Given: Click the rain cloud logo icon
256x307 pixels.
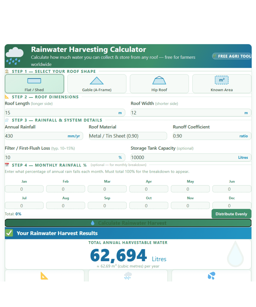Looking at the screenshot, I should [x=15, y=56].
